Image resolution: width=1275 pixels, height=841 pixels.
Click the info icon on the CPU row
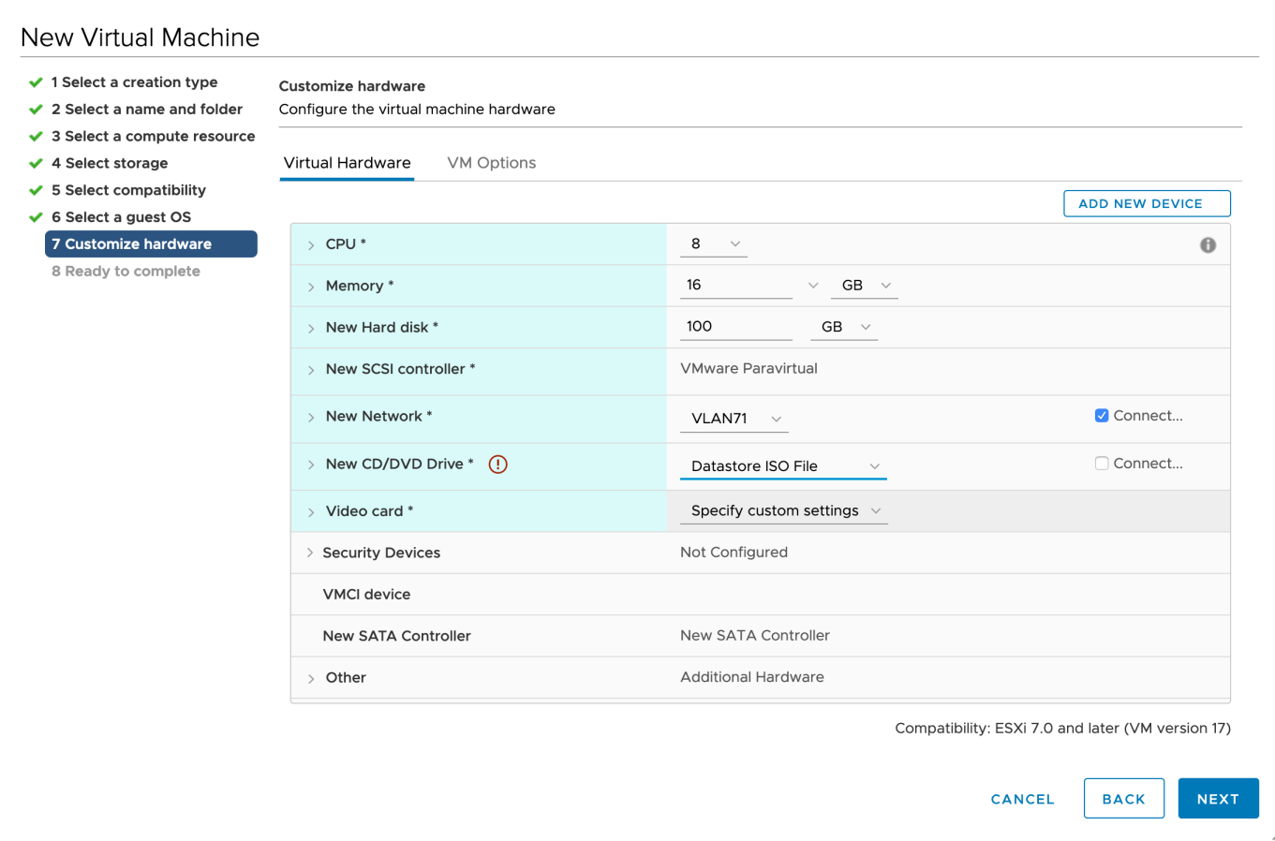click(1208, 244)
